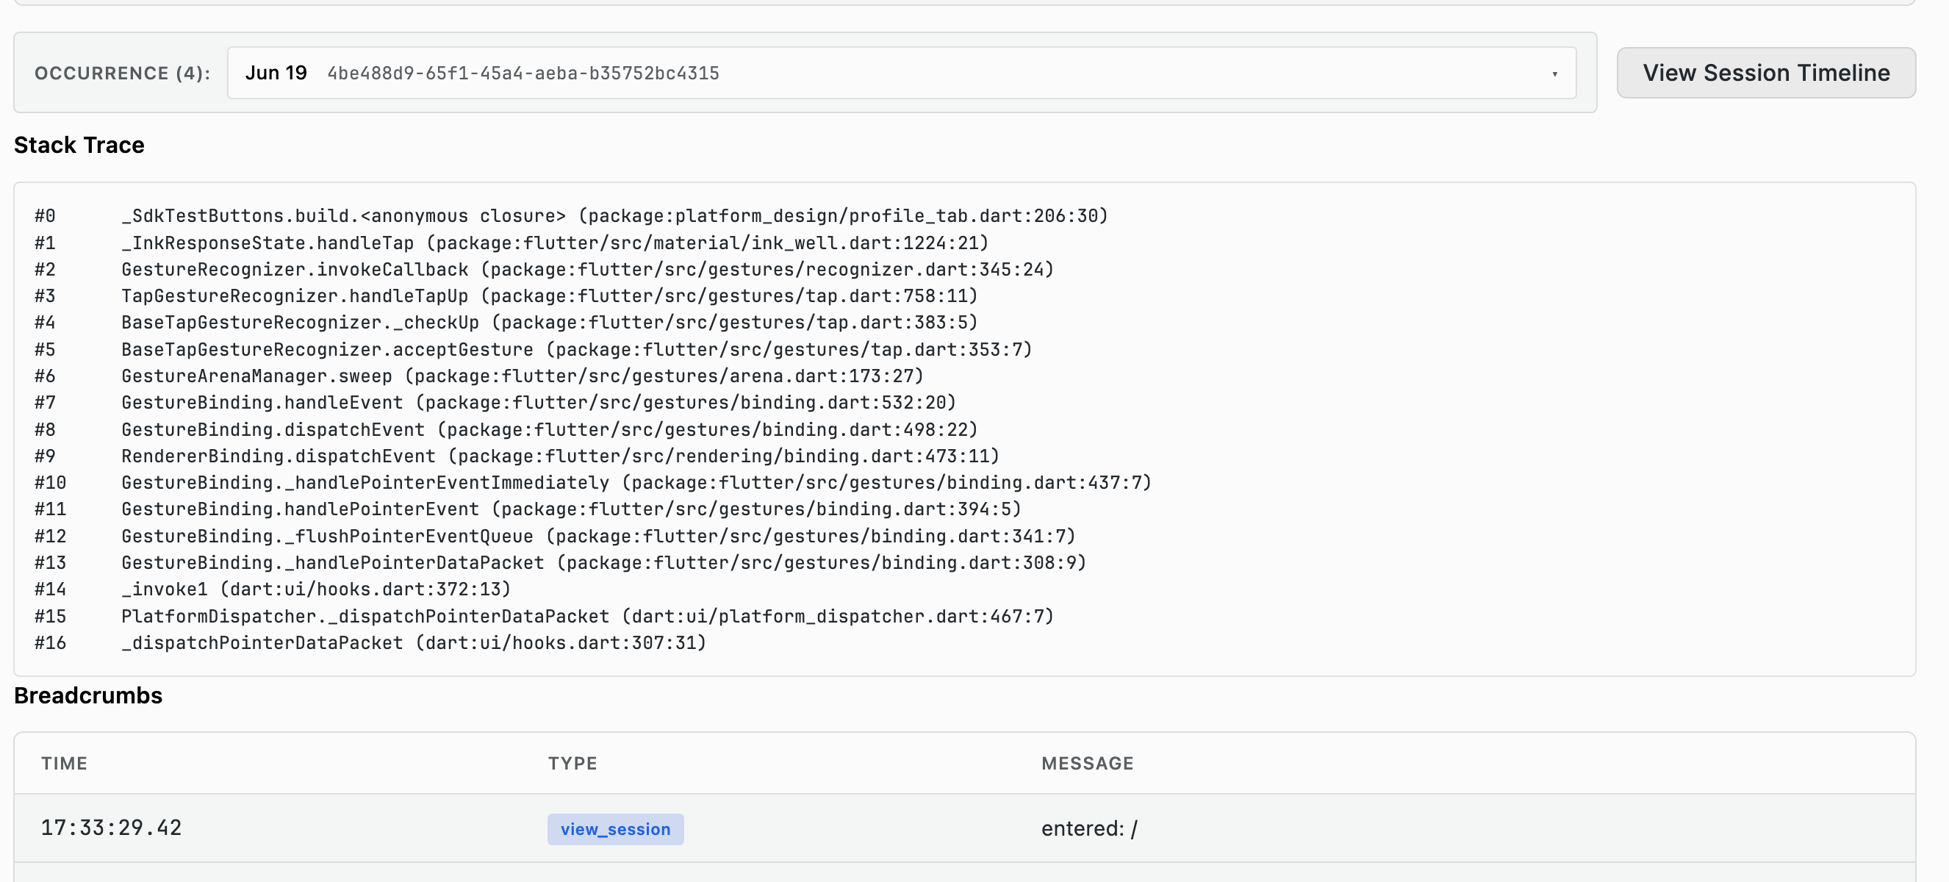Click the TYPE column header
Image resolution: width=1949 pixels, height=882 pixels.
573,763
